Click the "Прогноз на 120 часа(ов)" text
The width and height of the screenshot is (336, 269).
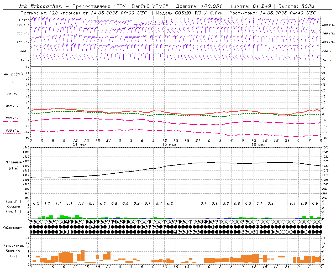pyautogui.click(x=50, y=13)
